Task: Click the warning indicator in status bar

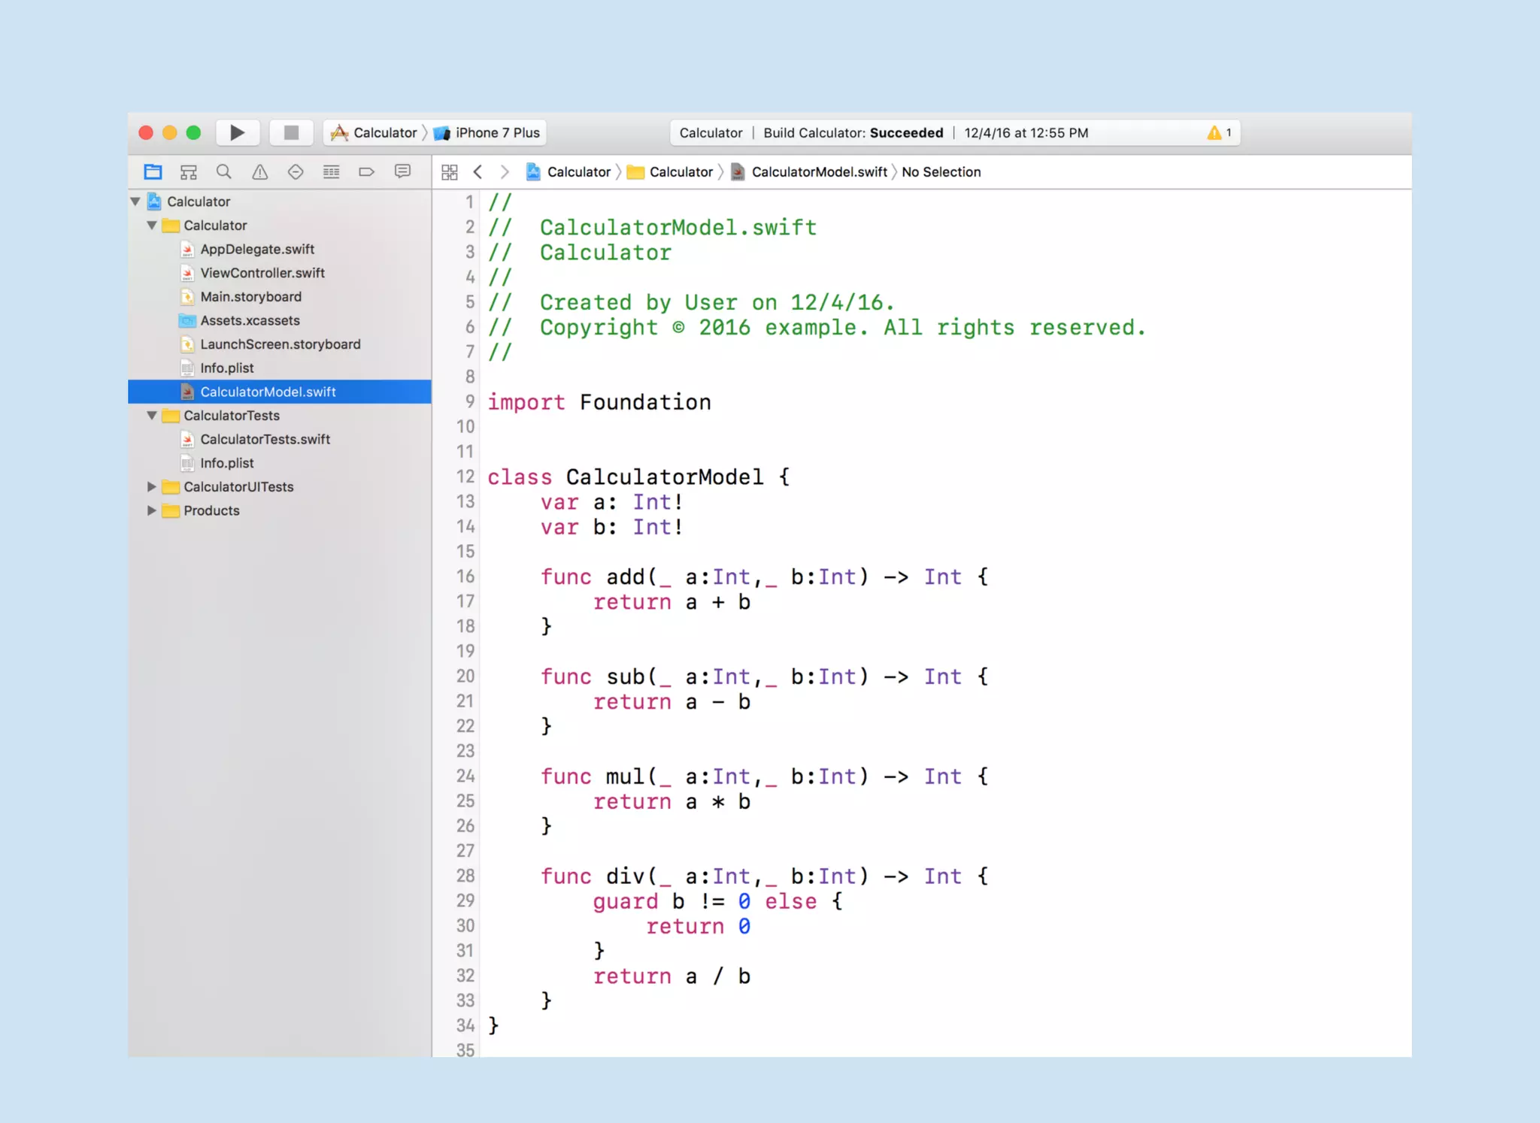Action: click(1219, 133)
